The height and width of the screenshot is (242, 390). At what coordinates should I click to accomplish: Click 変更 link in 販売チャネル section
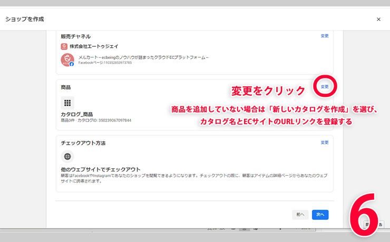point(325,36)
